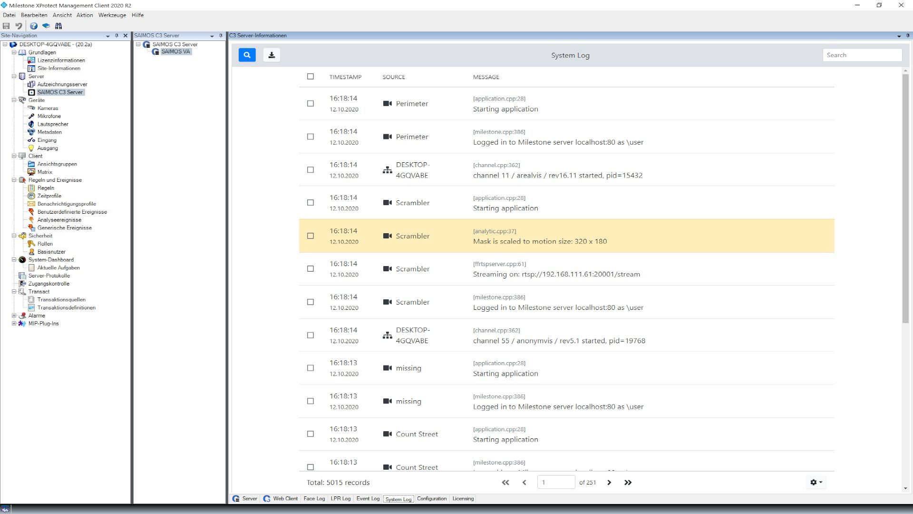Image resolution: width=913 pixels, height=514 pixels.
Task: Click the Ausgang light bulb icon
Action: coord(31,148)
